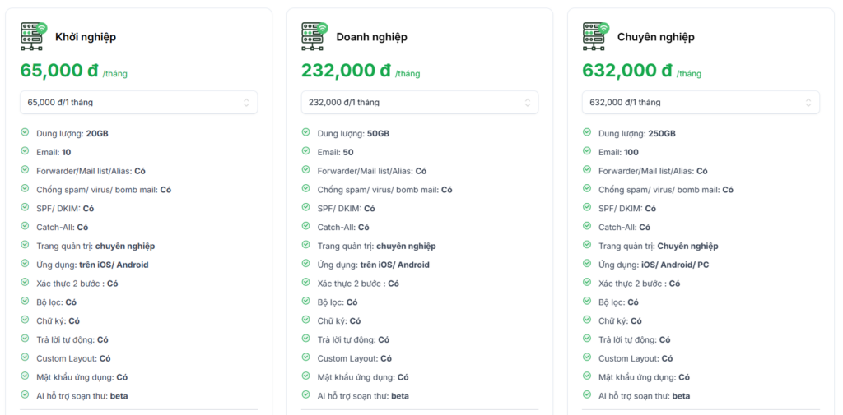Expand the 632,000 đ/1 tháng billing dropdown
This screenshot has height=415, width=843.
(701, 103)
